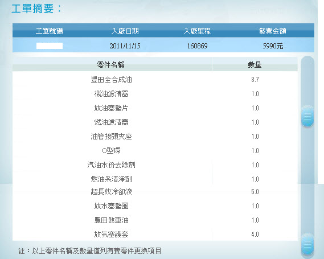The width and height of the screenshot is (324, 259).
Task: Click the upper scrollbar handle knob
Action: click(307, 116)
